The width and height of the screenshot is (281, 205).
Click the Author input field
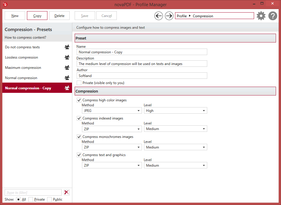point(142,76)
